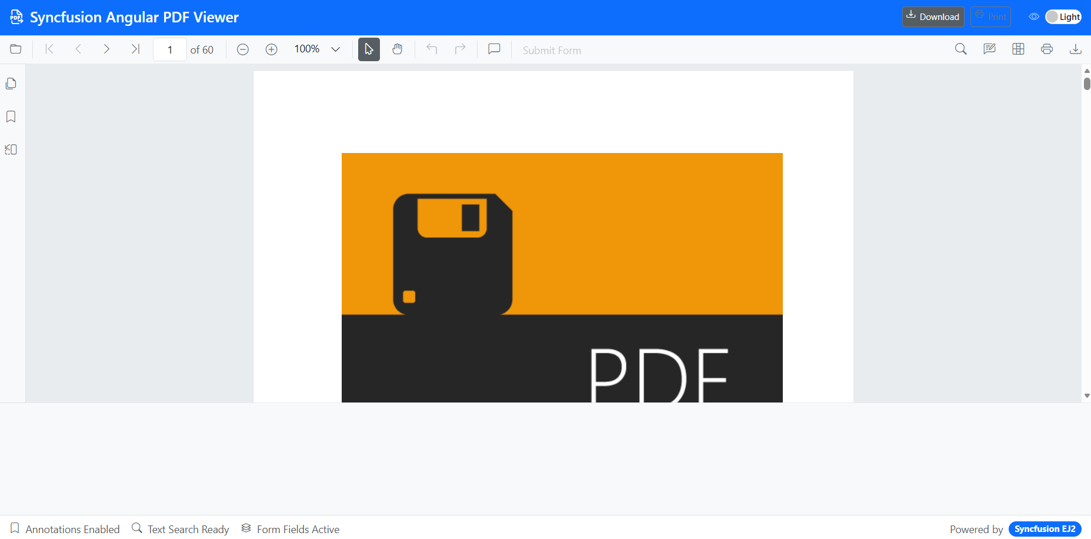Download the PDF from viewer toolbar icon
This screenshot has height=539, width=1091.
1076,49
